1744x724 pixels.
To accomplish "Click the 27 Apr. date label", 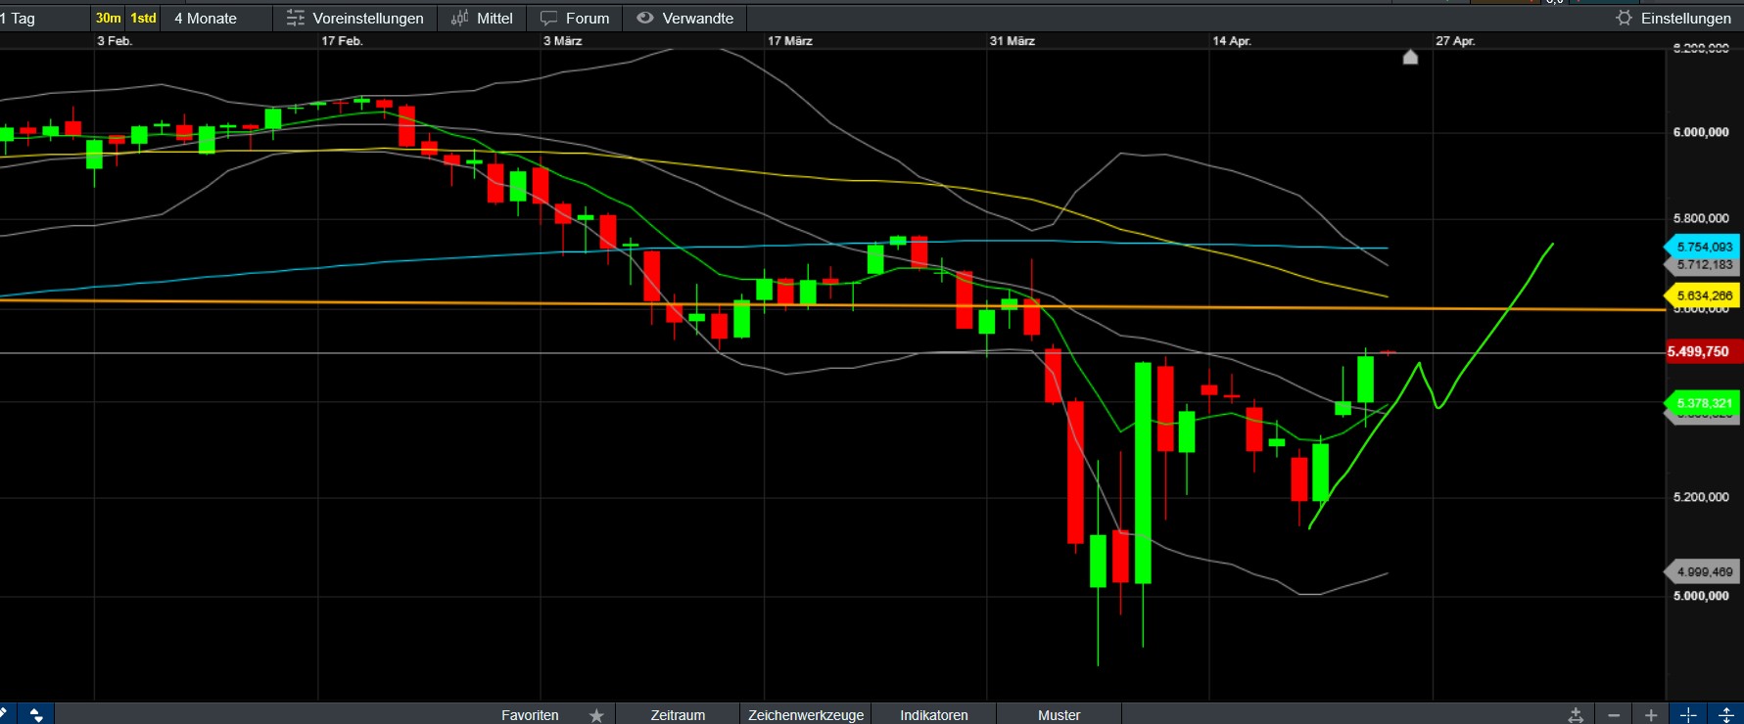I will click(x=1455, y=41).
